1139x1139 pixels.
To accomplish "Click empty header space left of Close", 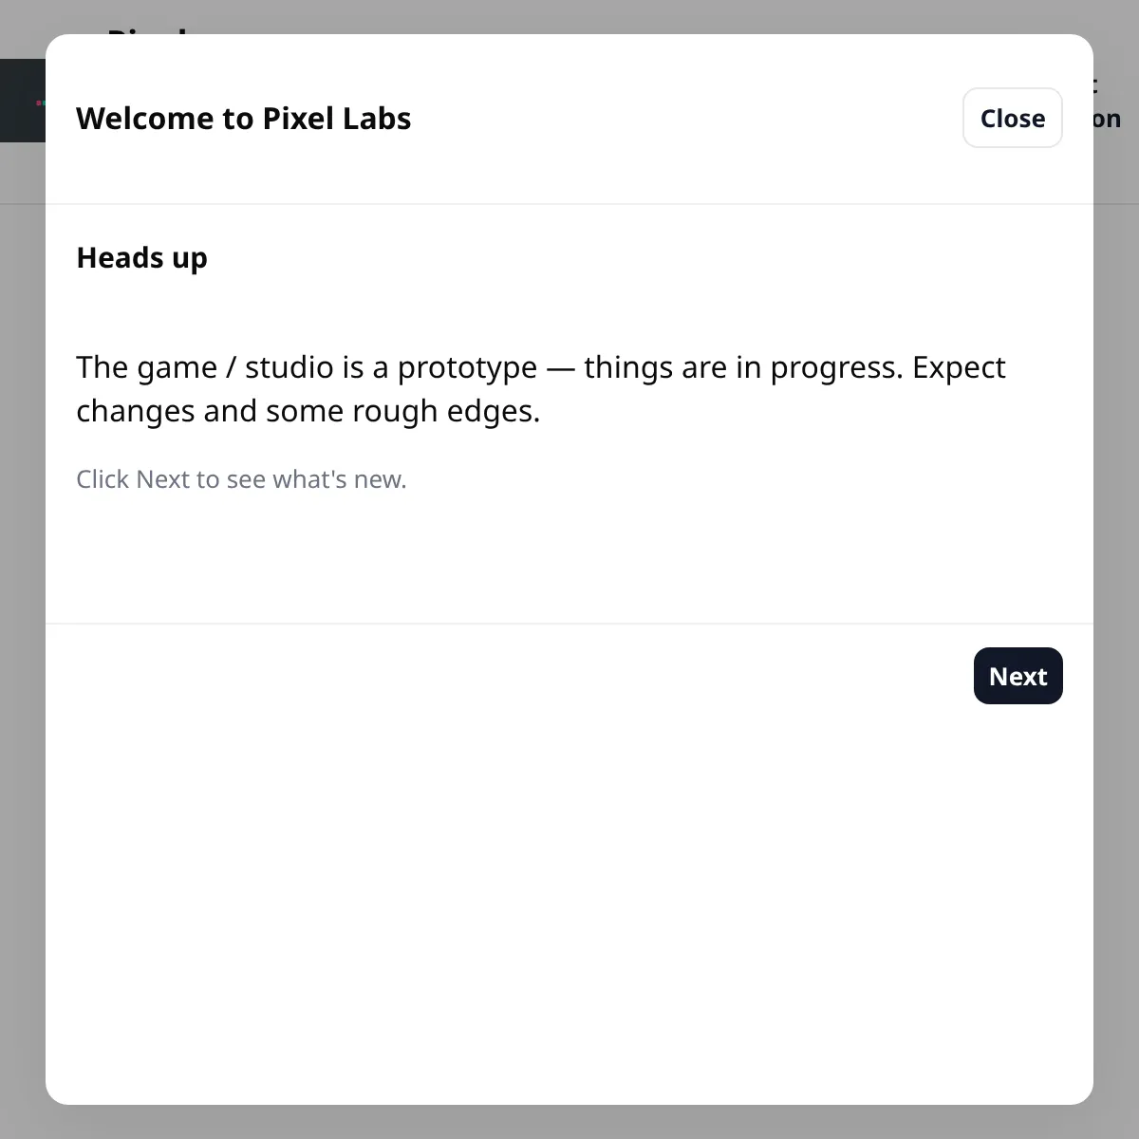I will point(683,119).
